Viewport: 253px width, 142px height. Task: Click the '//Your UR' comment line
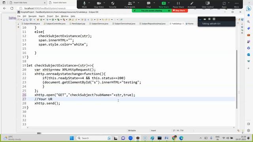43,99
